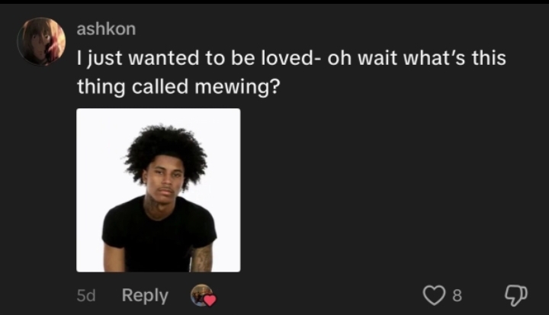
Task: Open the ashkon username link
Action: (x=106, y=29)
